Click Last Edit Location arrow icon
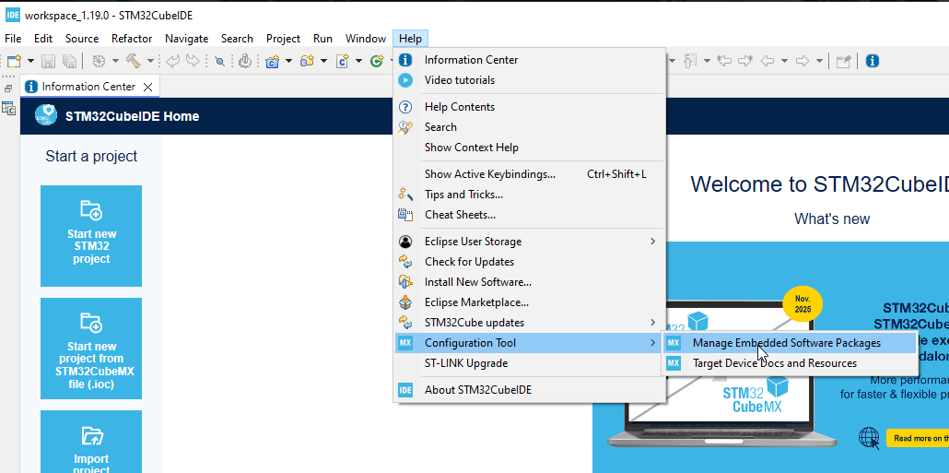Image resolution: width=949 pixels, height=473 pixels. pyautogui.click(x=724, y=61)
